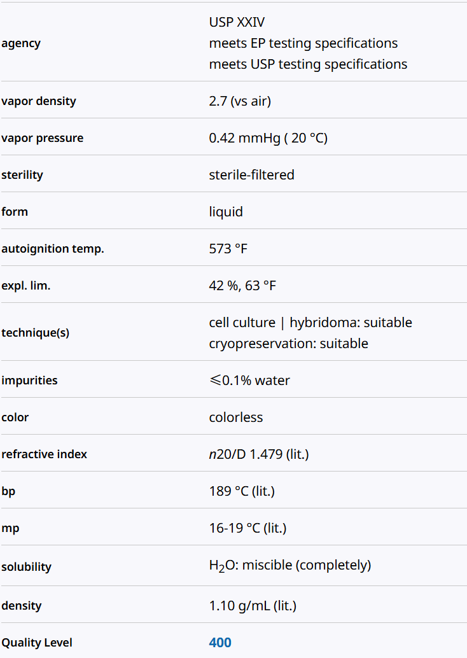Click refractive index value n20/D 1.479
This screenshot has height=658, width=467.
pyautogui.click(x=259, y=454)
